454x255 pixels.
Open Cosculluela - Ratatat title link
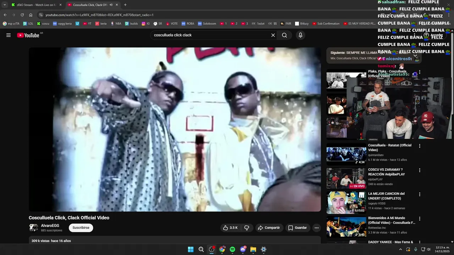pyautogui.click(x=390, y=148)
